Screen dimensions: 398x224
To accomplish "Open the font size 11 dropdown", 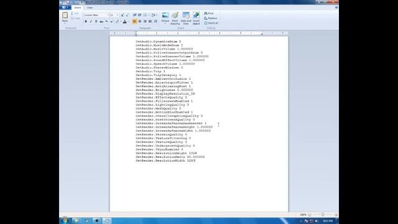I will point(118,15).
